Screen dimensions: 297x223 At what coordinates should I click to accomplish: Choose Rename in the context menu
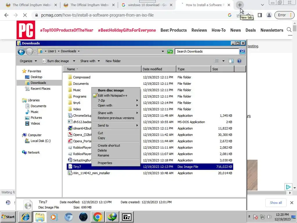[x=116, y=155]
